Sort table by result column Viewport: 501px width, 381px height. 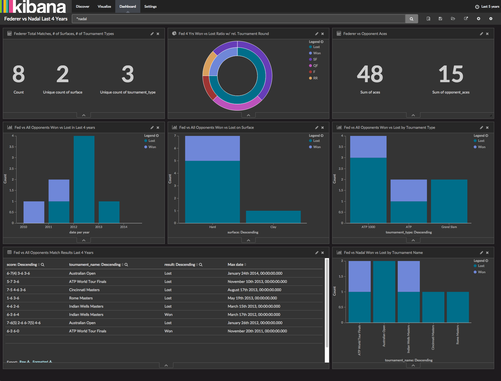[x=197, y=264]
